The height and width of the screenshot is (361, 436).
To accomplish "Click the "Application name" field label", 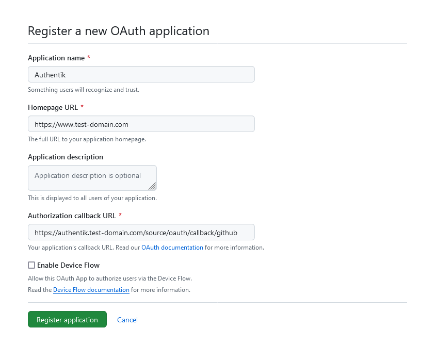I will tap(56, 58).
